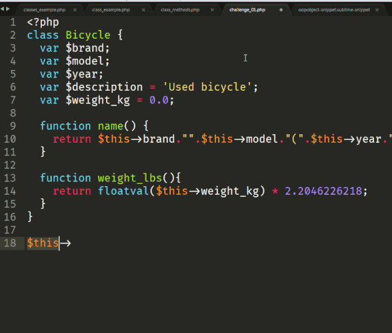Click the '$weight_kg' variable on line 7
The image size is (392, 333).
coord(98,100)
